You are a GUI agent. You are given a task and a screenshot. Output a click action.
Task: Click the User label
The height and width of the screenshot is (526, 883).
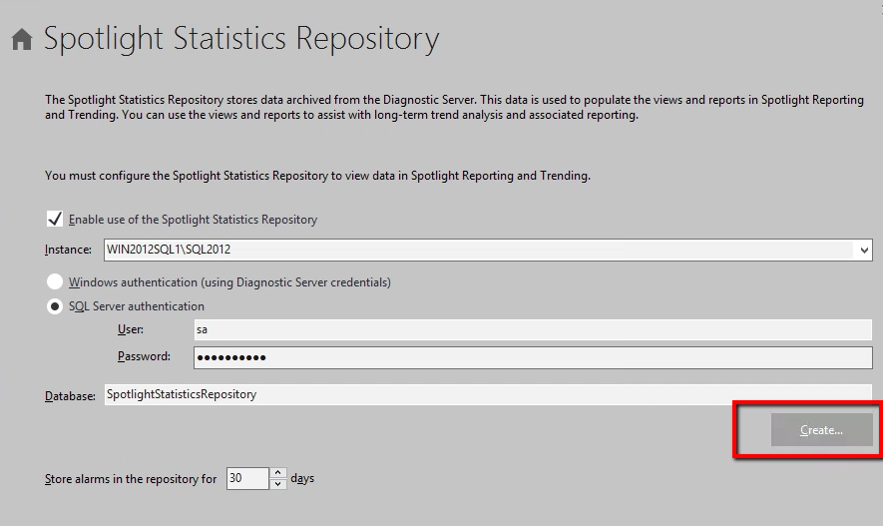coord(131,329)
